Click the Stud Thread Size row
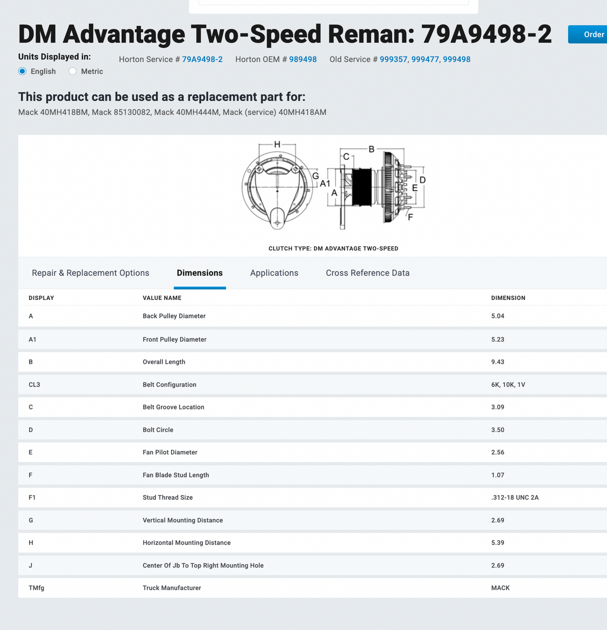 point(167,497)
